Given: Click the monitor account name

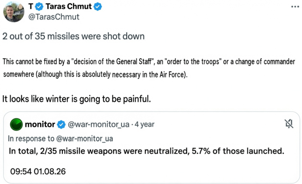Looking at the screenshot, I should (40, 124).
